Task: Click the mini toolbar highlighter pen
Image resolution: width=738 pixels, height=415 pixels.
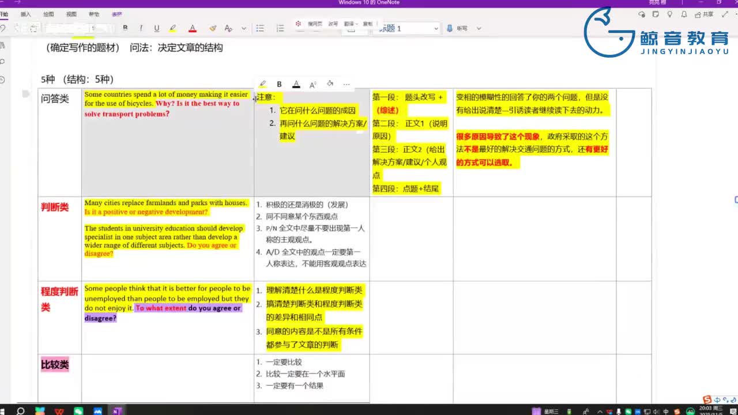Action: [263, 84]
